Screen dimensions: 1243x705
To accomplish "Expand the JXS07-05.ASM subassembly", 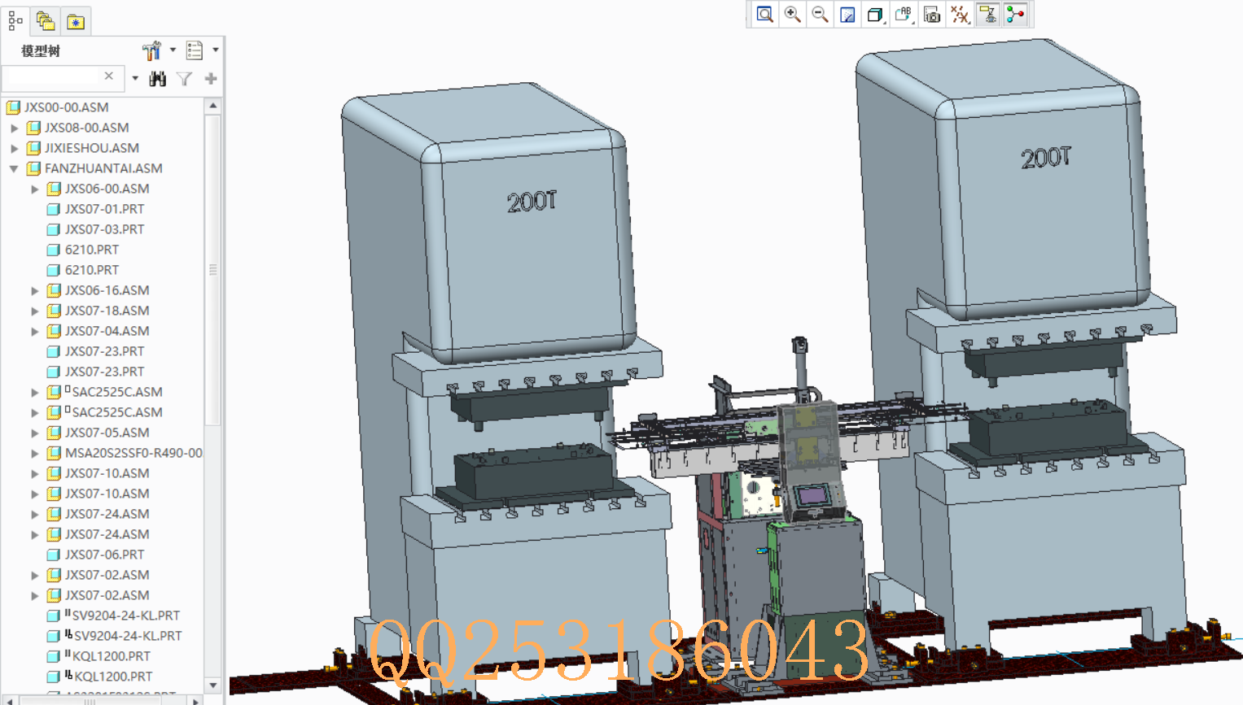I will coord(35,433).
